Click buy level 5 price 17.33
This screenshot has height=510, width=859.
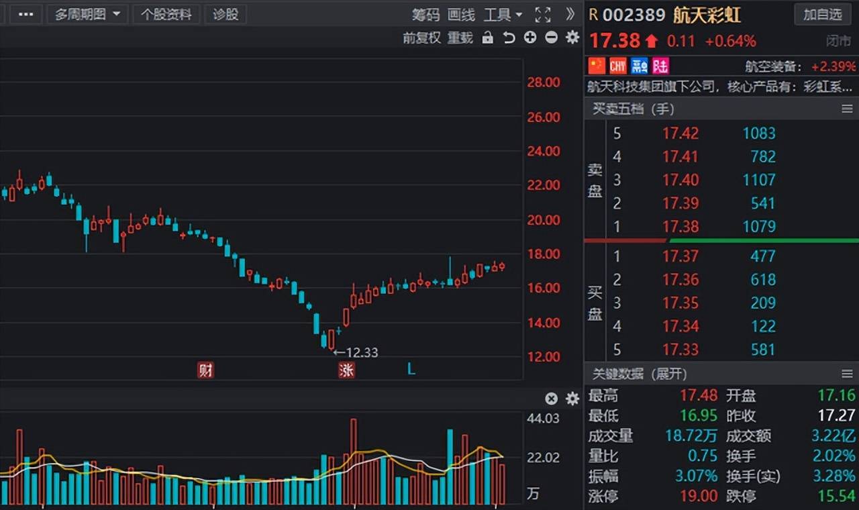(680, 350)
